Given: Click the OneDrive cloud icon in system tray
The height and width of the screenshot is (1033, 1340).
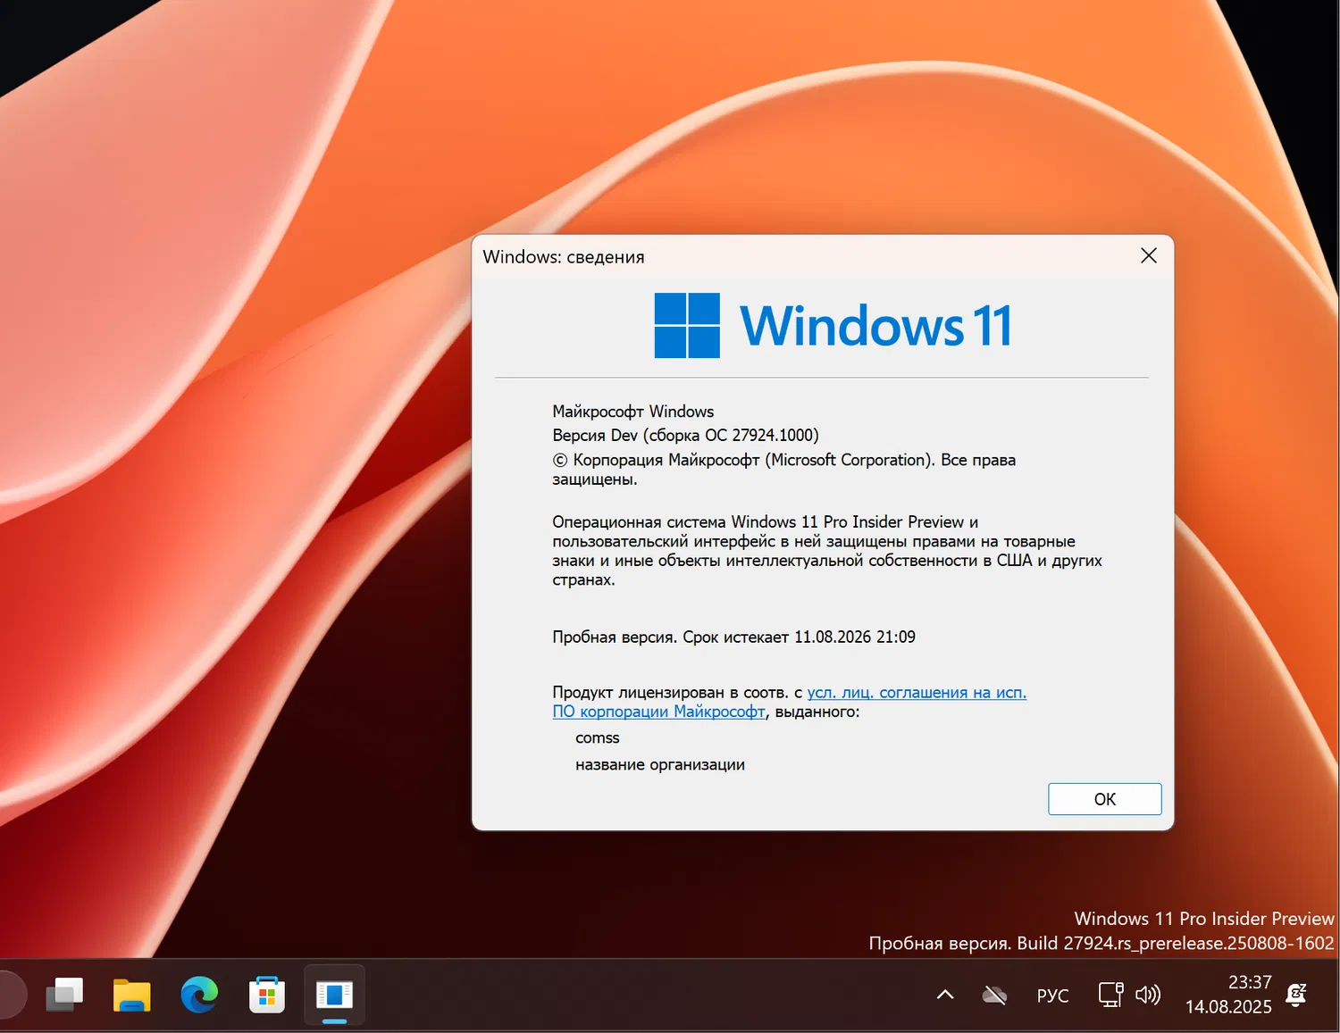Looking at the screenshot, I should pyautogui.click(x=994, y=994).
